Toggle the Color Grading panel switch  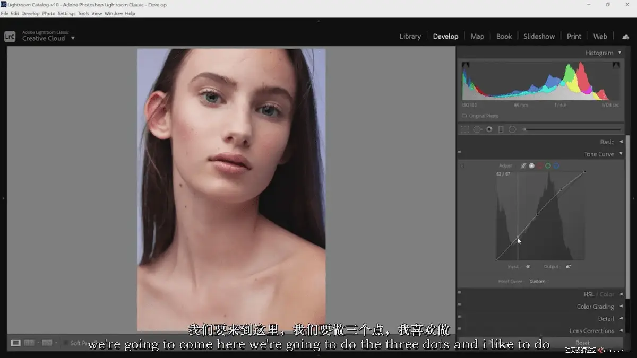point(459,305)
